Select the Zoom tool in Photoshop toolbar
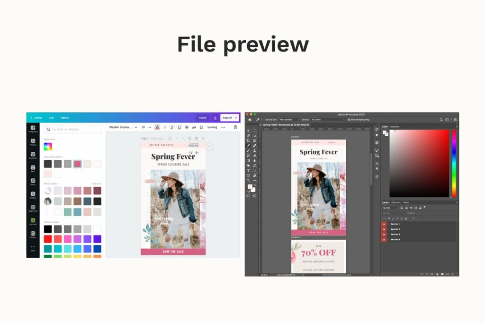Viewport: 485px width, 323px height. tap(248, 180)
